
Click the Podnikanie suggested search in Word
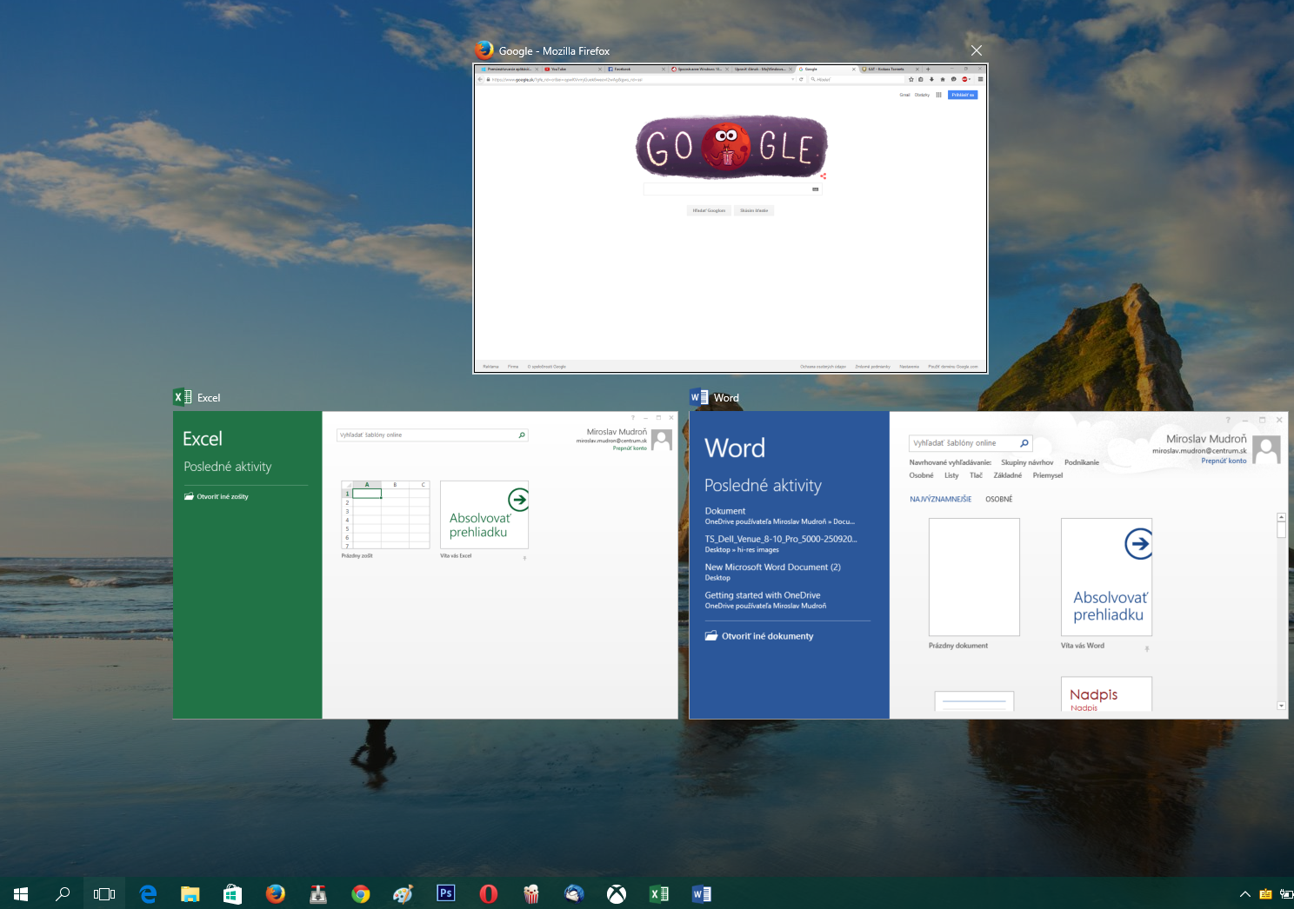tap(1082, 462)
